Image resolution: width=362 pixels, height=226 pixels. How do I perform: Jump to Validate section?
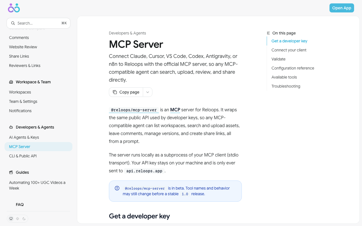pyautogui.click(x=279, y=59)
